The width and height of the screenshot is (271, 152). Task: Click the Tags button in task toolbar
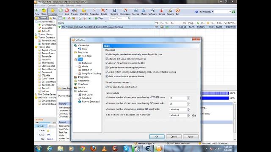pos(99,18)
